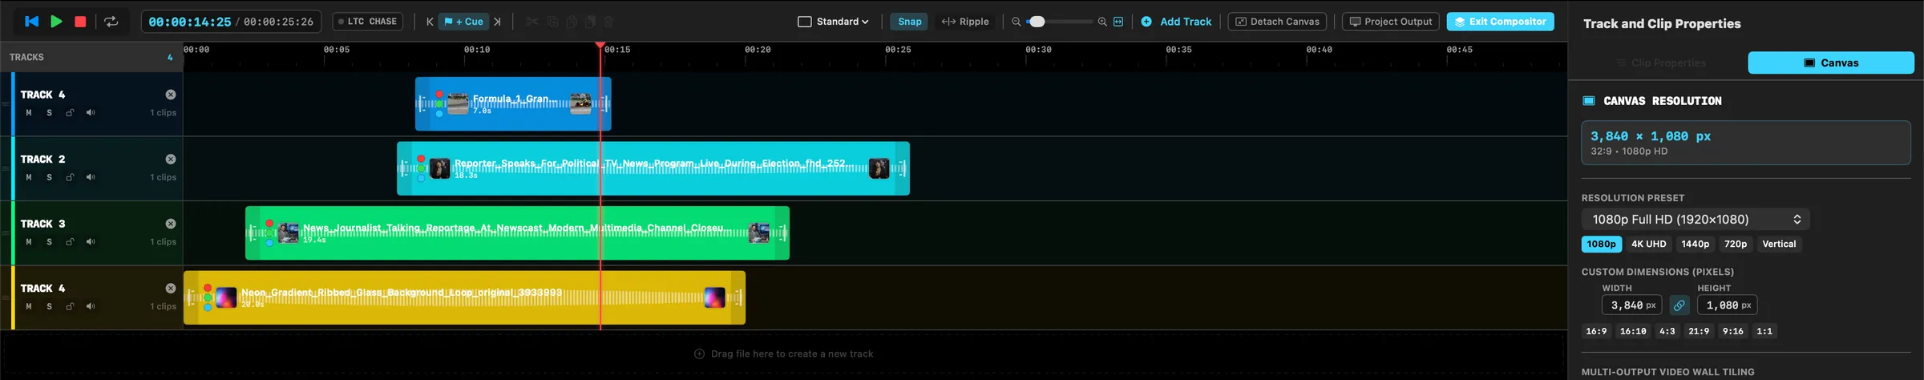The width and height of the screenshot is (1924, 380).
Task: Toggle Ripple editing
Action: click(x=965, y=22)
